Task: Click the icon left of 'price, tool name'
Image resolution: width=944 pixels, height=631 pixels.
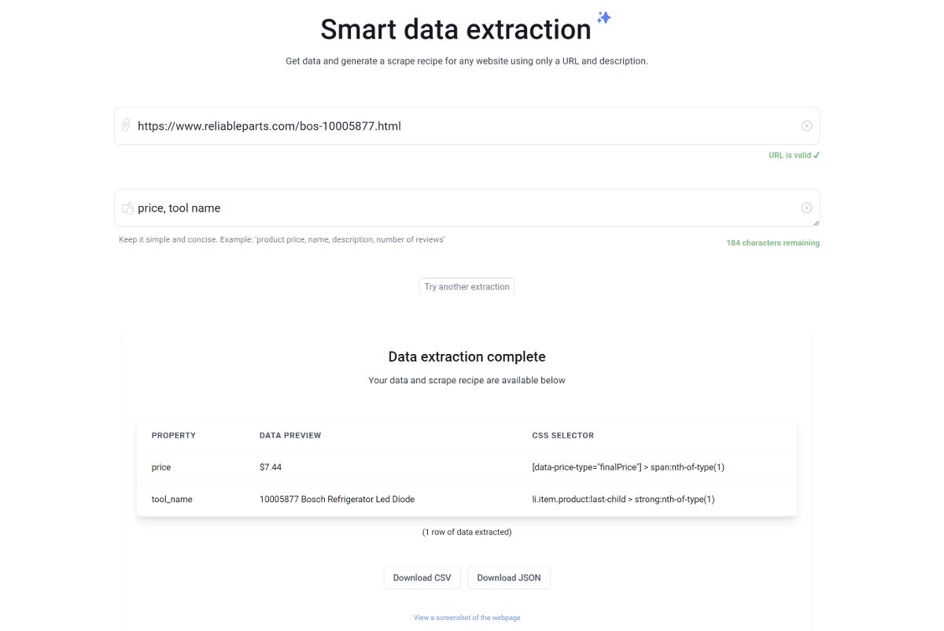Action: [127, 208]
